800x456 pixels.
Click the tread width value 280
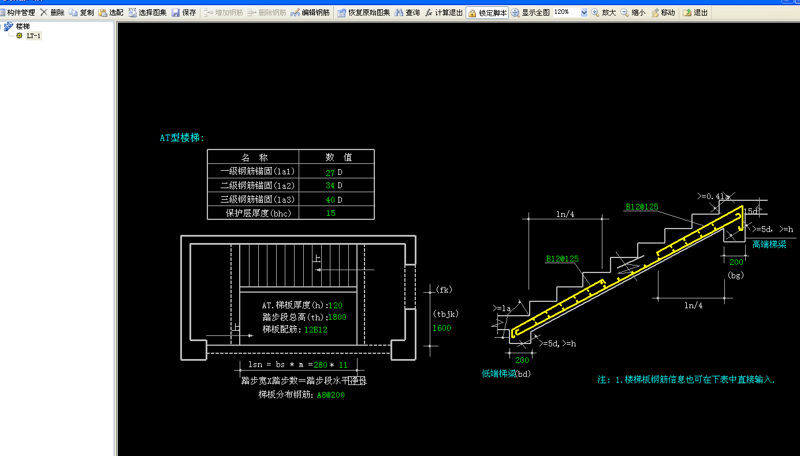click(321, 365)
